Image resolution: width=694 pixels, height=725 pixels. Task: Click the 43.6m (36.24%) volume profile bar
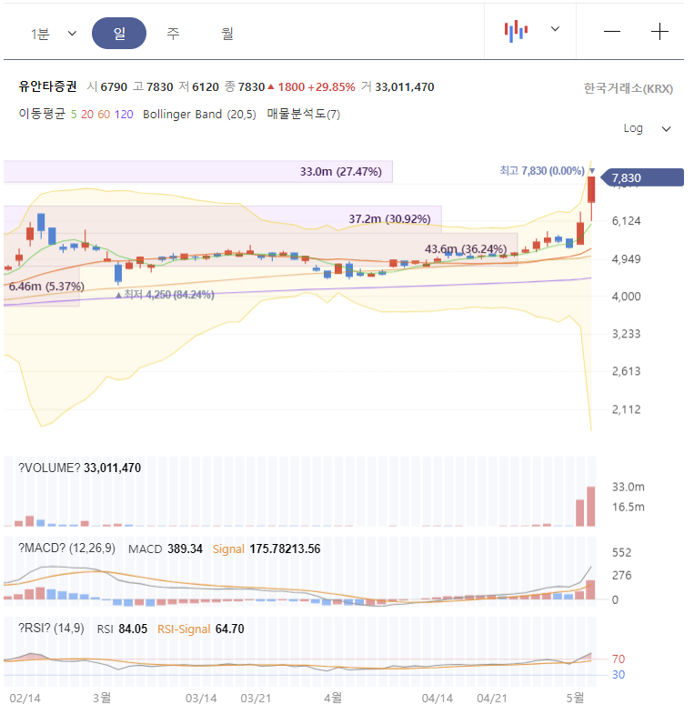pyautogui.click(x=260, y=249)
